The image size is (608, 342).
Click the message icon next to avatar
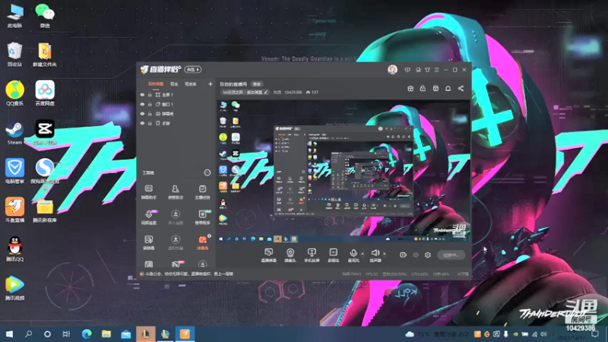tap(407, 70)
